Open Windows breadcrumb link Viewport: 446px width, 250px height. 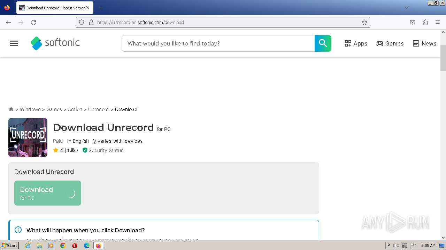(x=30, y=109)
